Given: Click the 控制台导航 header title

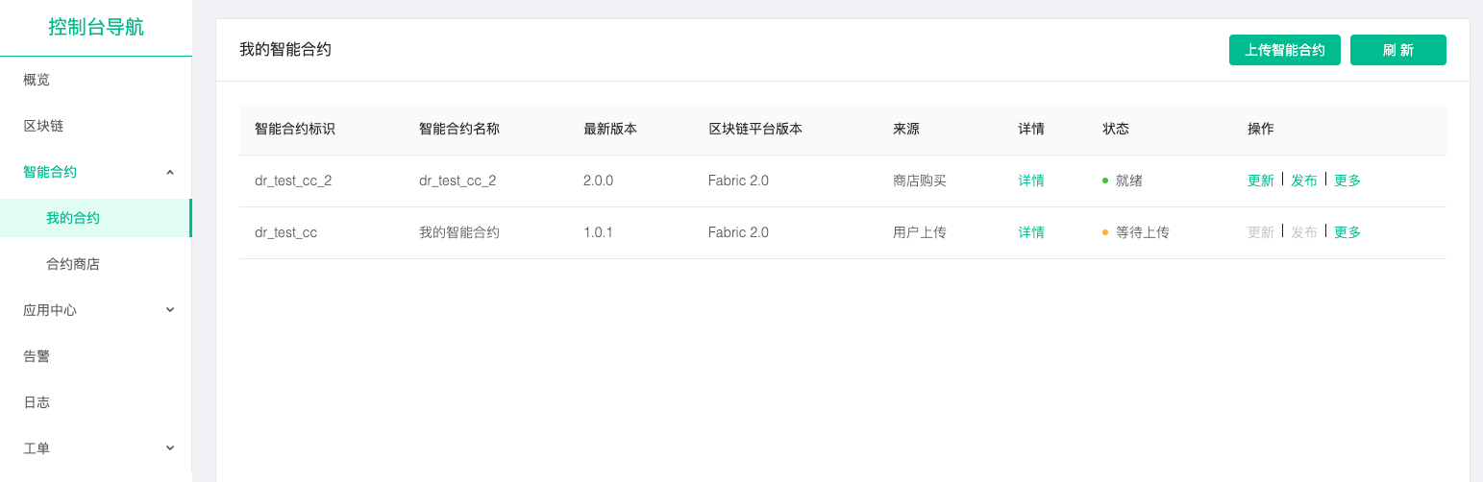Looking at the screenshot, I should pos(96,27).
